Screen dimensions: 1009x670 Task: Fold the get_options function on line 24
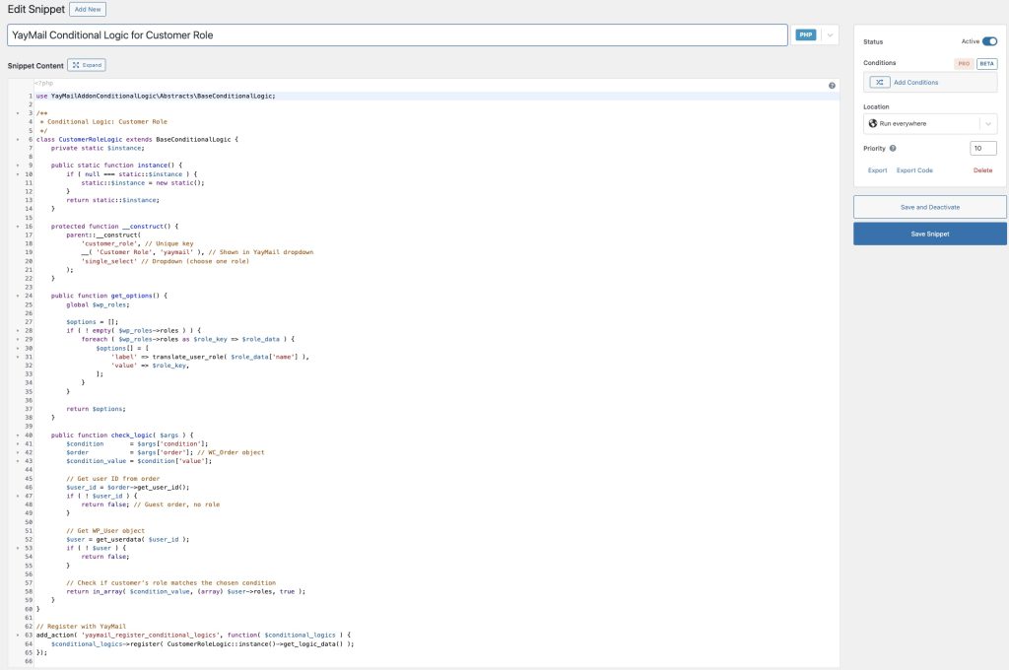pos(19,296)
